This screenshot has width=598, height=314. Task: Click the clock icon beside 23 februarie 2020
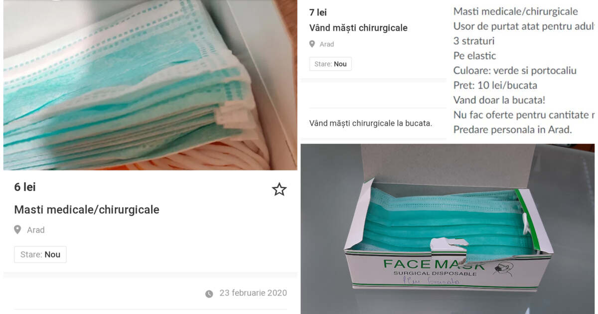[x=209, y=294]
